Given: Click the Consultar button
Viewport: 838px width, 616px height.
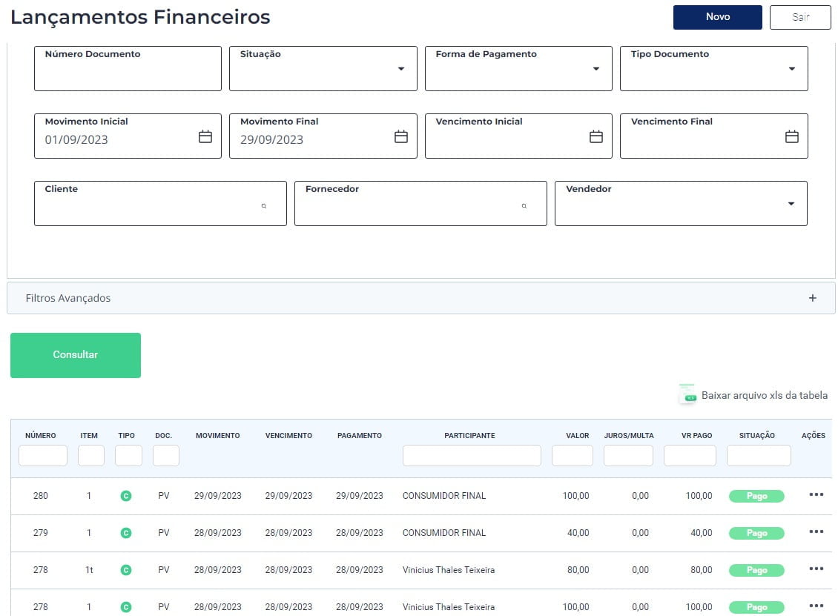Looking at the screenshot, I should pyautogui.click(x=75, y=354).
